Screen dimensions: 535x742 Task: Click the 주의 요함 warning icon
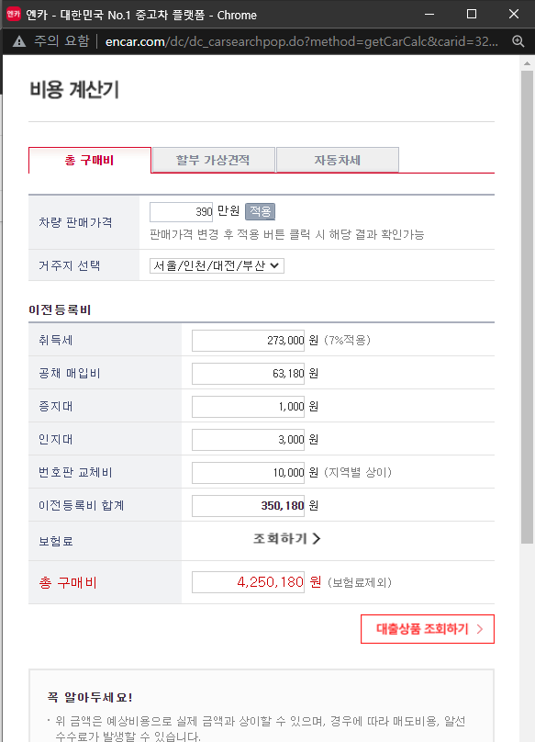click(x=19, y=41)
